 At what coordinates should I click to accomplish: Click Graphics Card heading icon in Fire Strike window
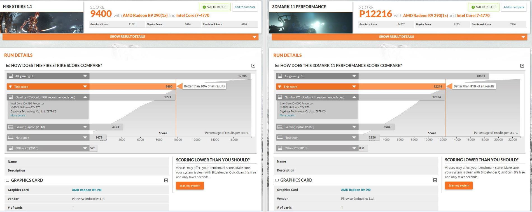click(8, 180)
